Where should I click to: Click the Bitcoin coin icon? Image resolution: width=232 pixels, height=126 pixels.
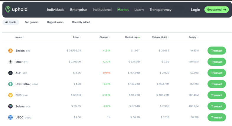pos(10,51)
